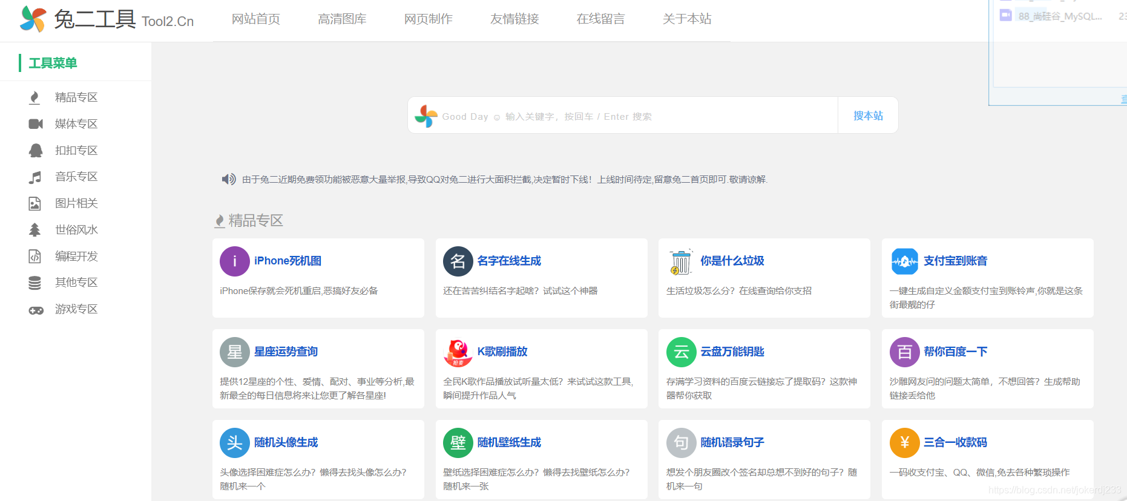Open the 帮你百度一下 title link
The image size is (1127, 501).
coord(956,352)
